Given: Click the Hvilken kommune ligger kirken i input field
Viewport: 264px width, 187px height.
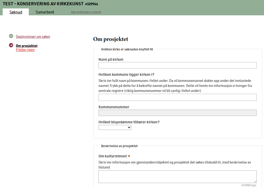Looking at the screenshot, I should coord(177,97).
